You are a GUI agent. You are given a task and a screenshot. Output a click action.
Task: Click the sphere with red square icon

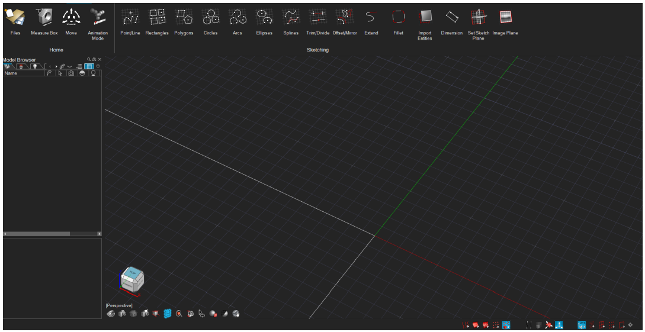(x=213, y=314)
